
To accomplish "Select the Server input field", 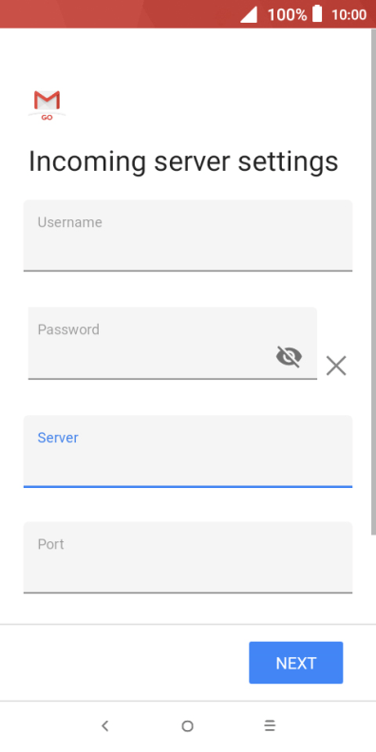I will click(x=188, y=451).
